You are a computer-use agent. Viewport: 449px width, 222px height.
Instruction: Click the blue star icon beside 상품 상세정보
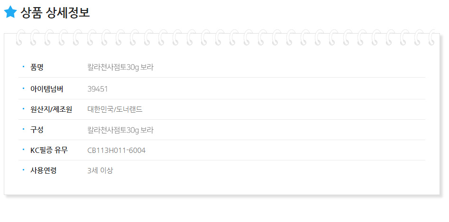coord(10,12)
